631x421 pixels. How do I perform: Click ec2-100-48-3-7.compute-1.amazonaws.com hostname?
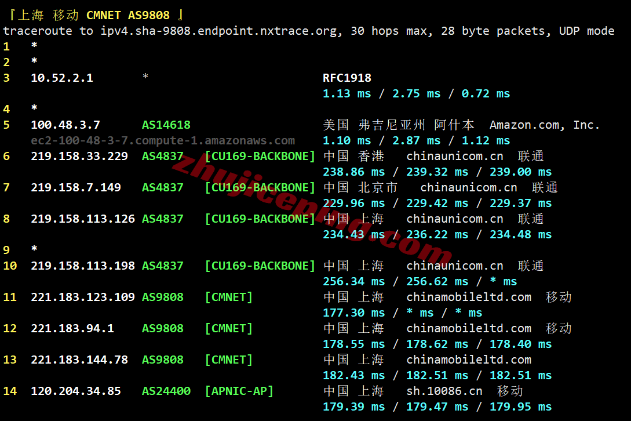[x=163, y=140]
